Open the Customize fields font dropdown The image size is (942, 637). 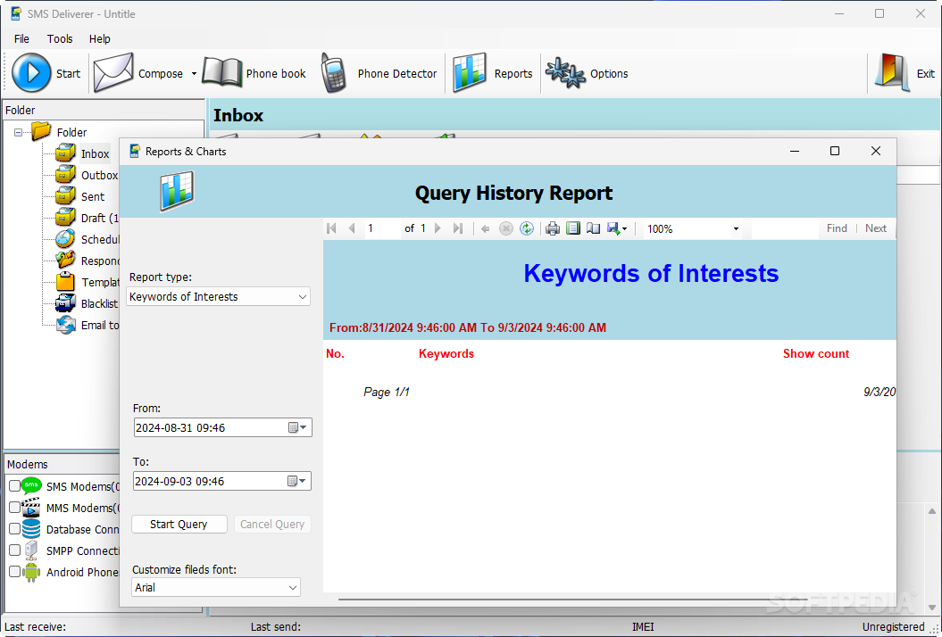click(293, 587)
